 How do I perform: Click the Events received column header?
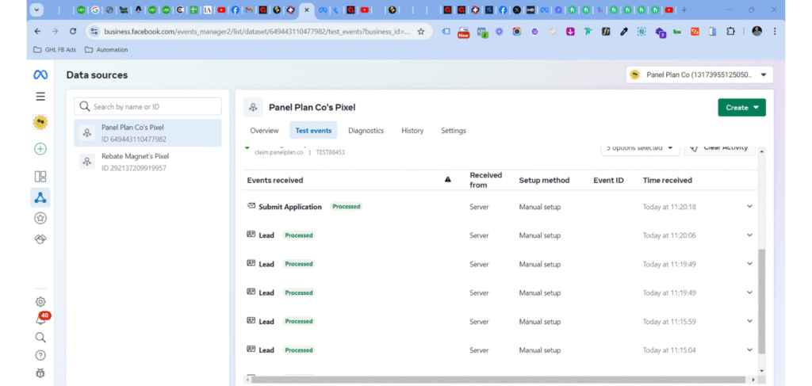275,180
